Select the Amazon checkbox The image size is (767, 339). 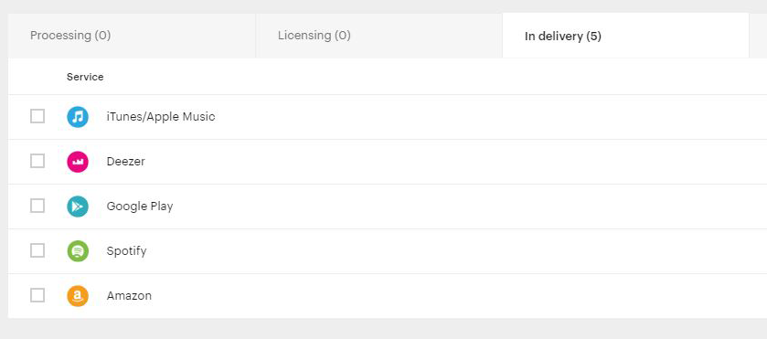37,295
